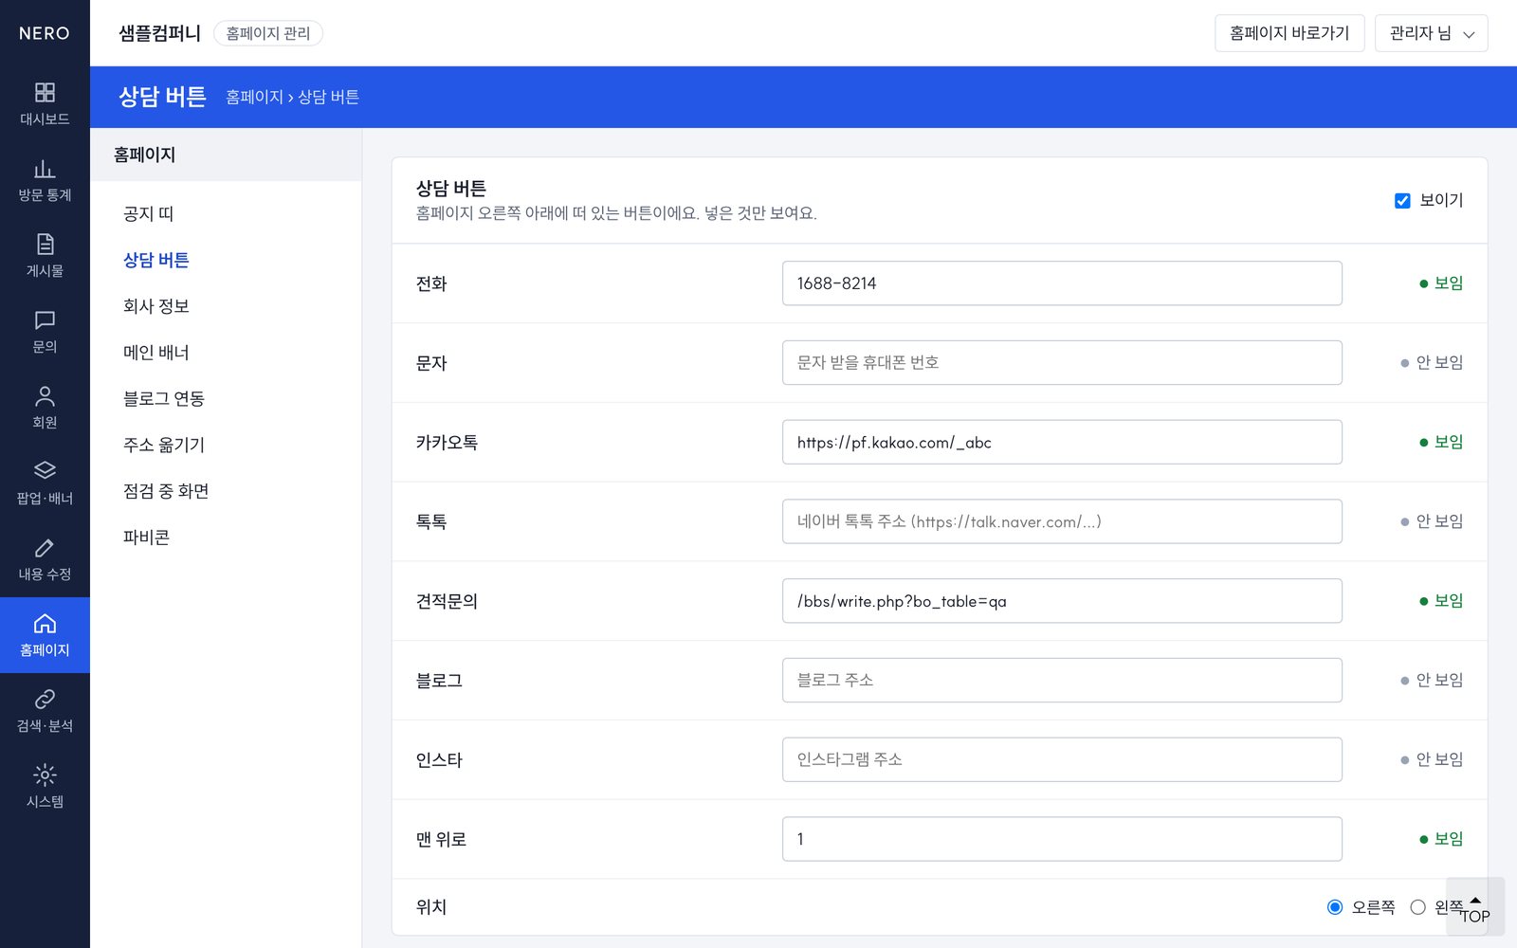The image size is (1517, 948).
Task: Jump to page top with TOP button
Action: coord(1475,908)
